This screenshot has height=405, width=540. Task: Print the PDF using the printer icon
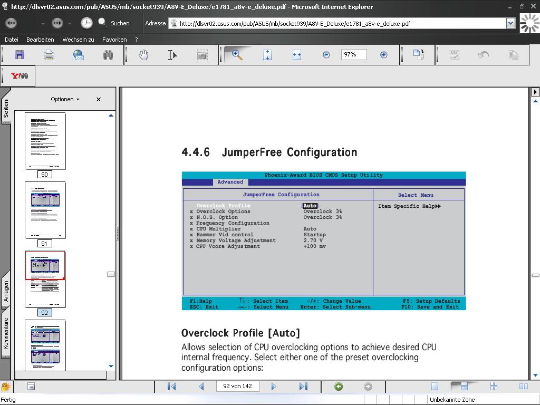pyautogui.click(x=49, y=55)
